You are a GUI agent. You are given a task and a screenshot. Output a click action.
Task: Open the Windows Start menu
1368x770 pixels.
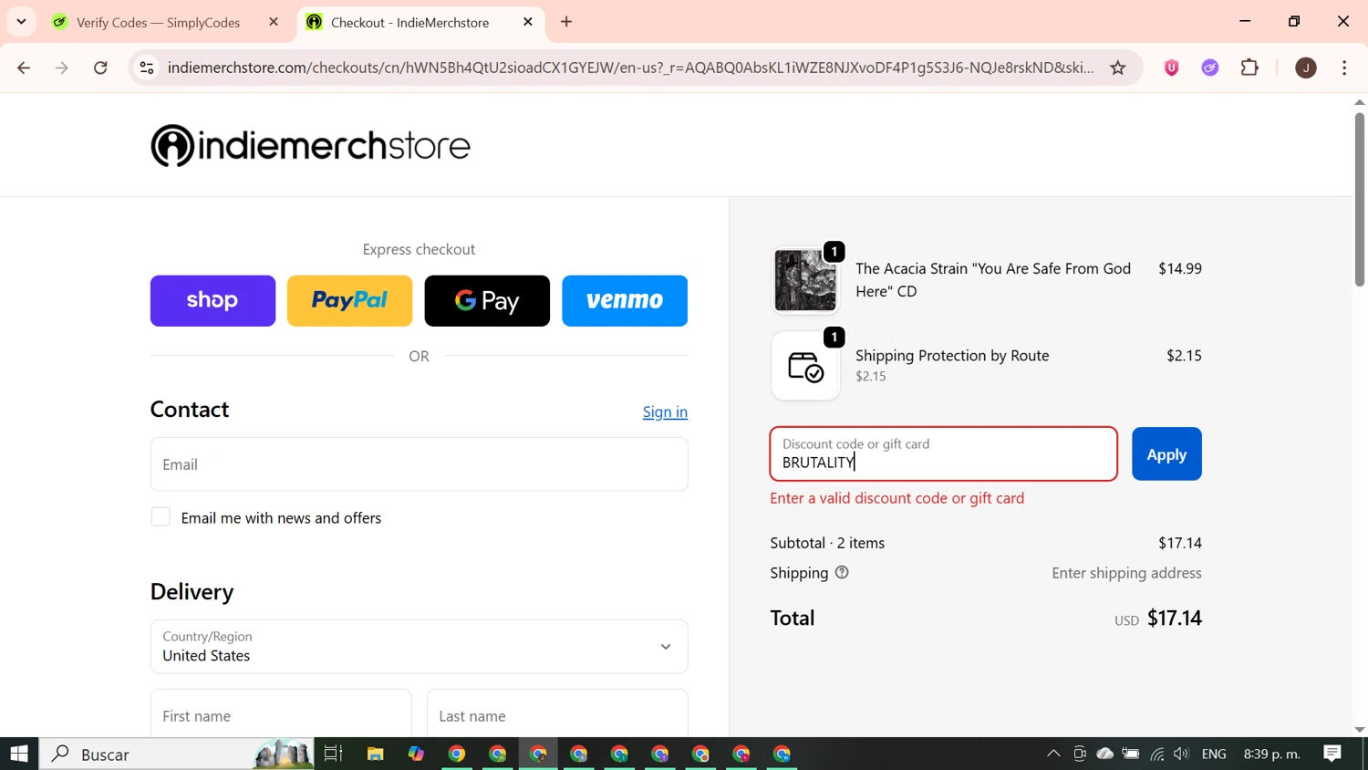[x=19, y=754]
